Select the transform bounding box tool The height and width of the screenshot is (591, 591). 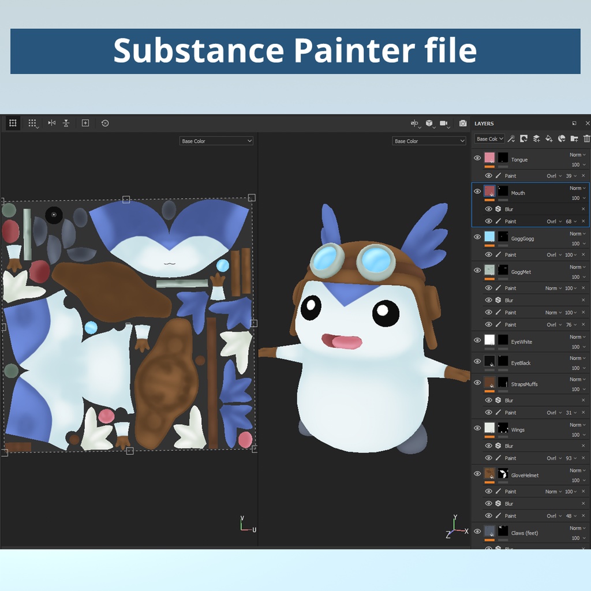[x=13, y=124]
